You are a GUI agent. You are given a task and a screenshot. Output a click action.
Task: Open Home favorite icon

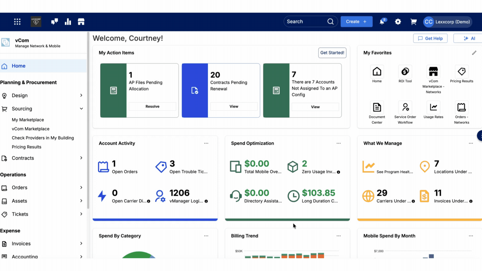tap(377, 72)
